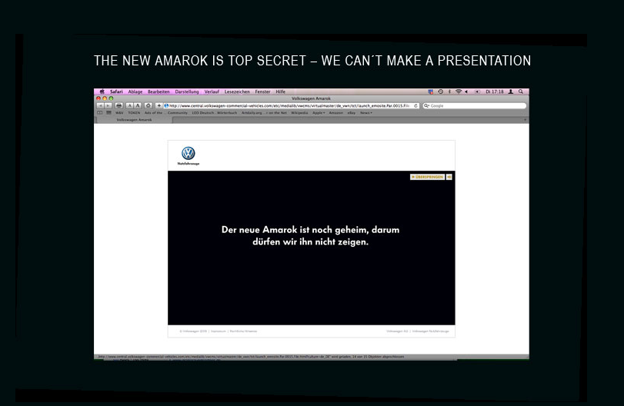This screenshot has width=624, height=406.
Task: Open the Amazon bookmark
Action: click(x=336, y=113)
